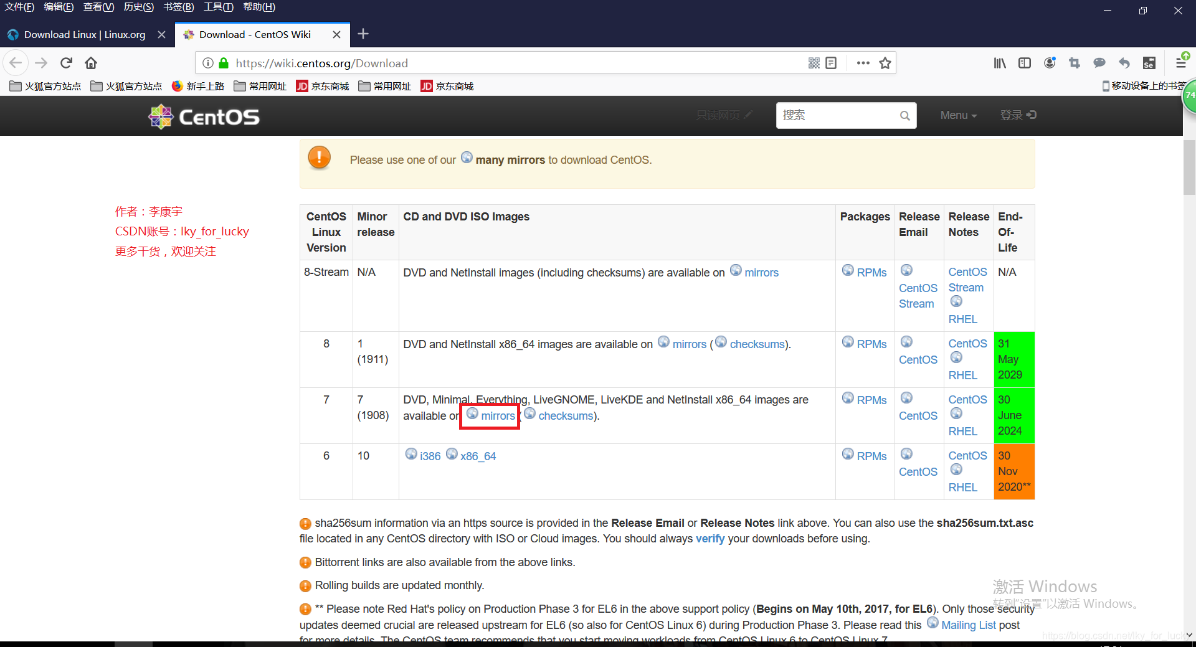
Task: Close the Download Linux | Linux.org tab
Action: (x=161, y=34)
